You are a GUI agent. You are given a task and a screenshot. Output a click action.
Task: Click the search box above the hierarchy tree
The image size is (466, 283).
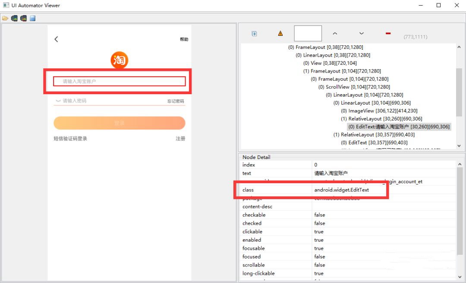coord(308,33)
